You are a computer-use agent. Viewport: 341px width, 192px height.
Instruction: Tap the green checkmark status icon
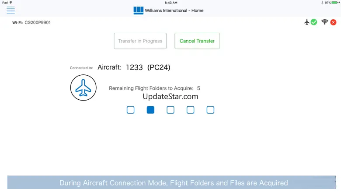314,22
